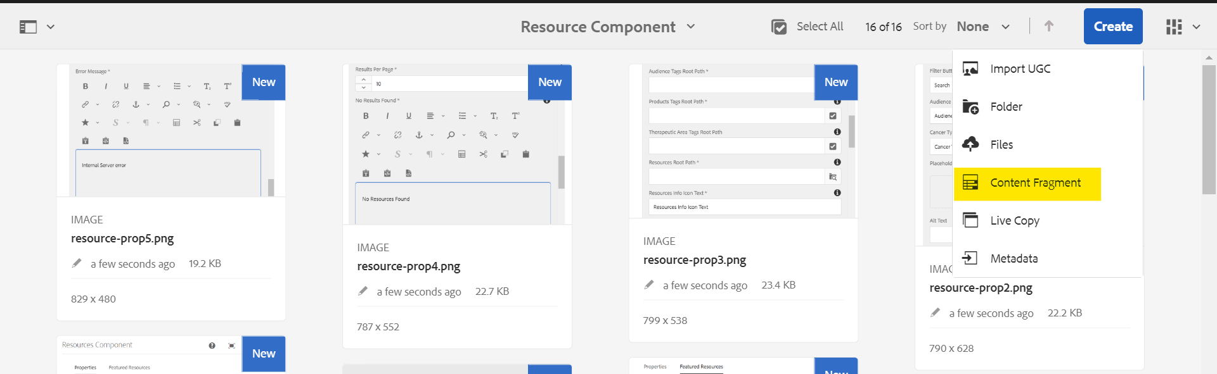
Task: Click New badge on resource-prop3.png card
Action: tap(836, 82)
